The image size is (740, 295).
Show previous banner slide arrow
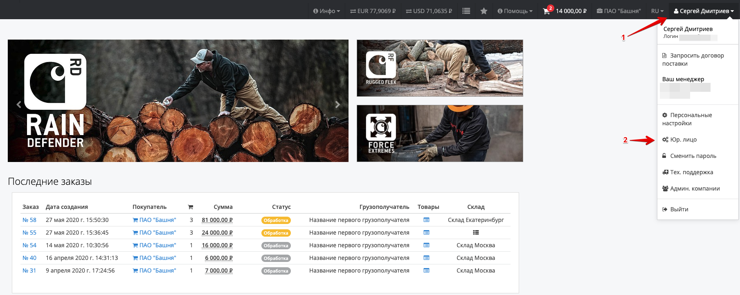(x=19, y=104)
